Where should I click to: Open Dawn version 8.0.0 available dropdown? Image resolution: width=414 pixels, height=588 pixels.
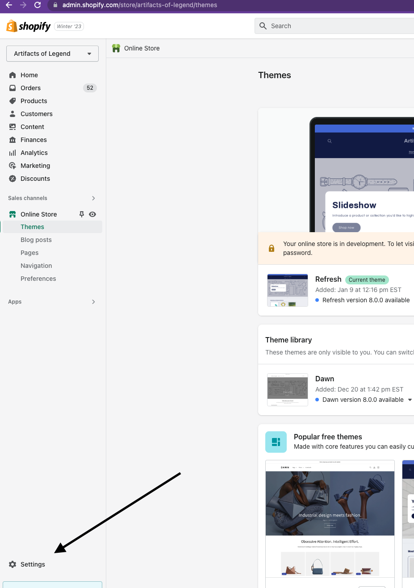click(410, 400)
